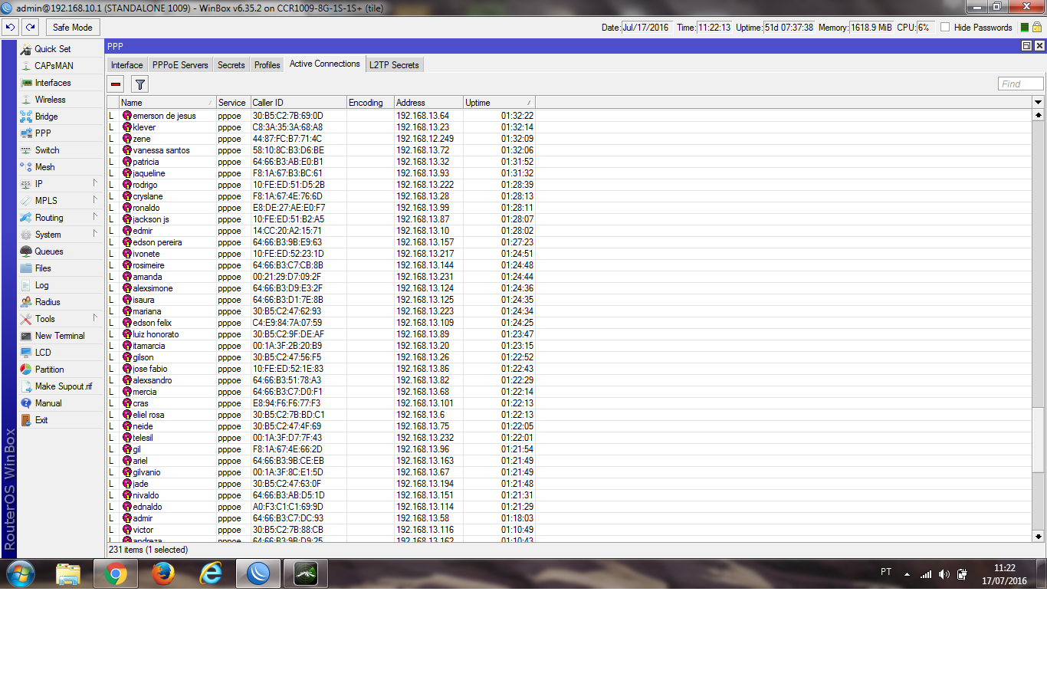Sort by the Caller ID column header
1047x690 pixels.
pyautogui.click(x=298, y=102)
